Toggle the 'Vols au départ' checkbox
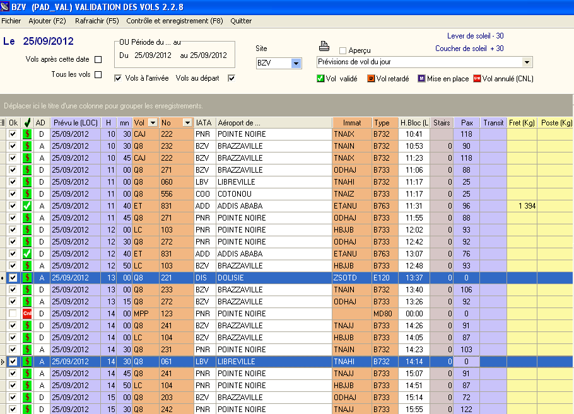 [x=231, y=78]
